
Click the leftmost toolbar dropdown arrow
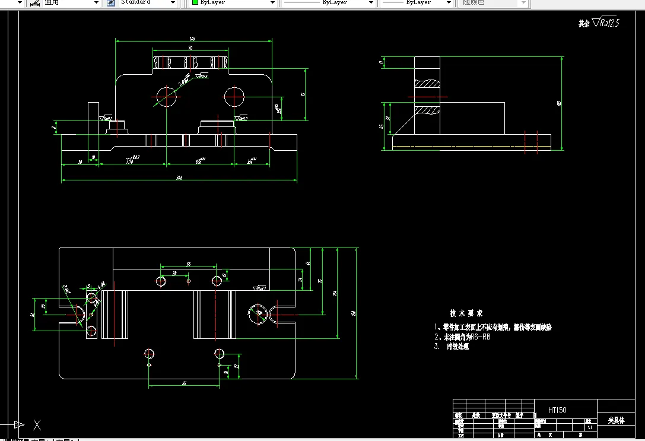(20, 2)
